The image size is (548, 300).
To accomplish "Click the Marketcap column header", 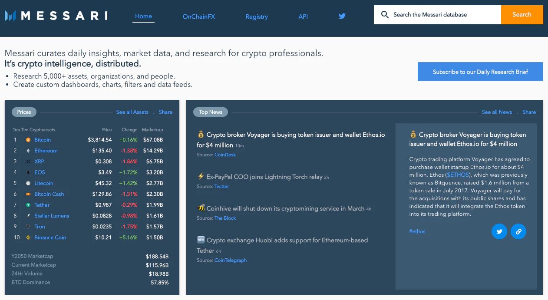I will click(x=152, y=130).
